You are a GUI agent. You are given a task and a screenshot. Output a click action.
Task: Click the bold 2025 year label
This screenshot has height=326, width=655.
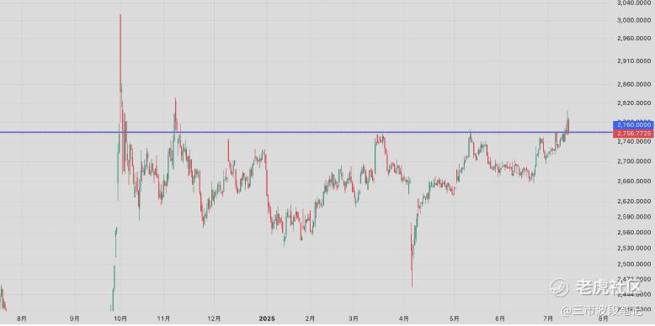click(x=267, y=318)
